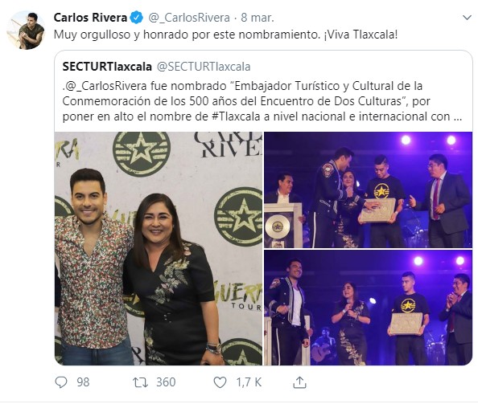Viewport: 478px width, 404px height.
Task: Like the tweet with the heart icon
Action: click(x=220, y=382)
